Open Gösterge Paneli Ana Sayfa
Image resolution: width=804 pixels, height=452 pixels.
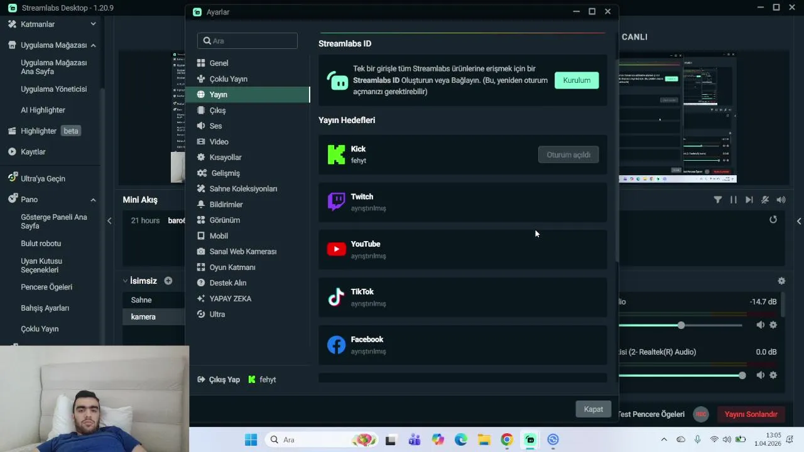point(54,222)
